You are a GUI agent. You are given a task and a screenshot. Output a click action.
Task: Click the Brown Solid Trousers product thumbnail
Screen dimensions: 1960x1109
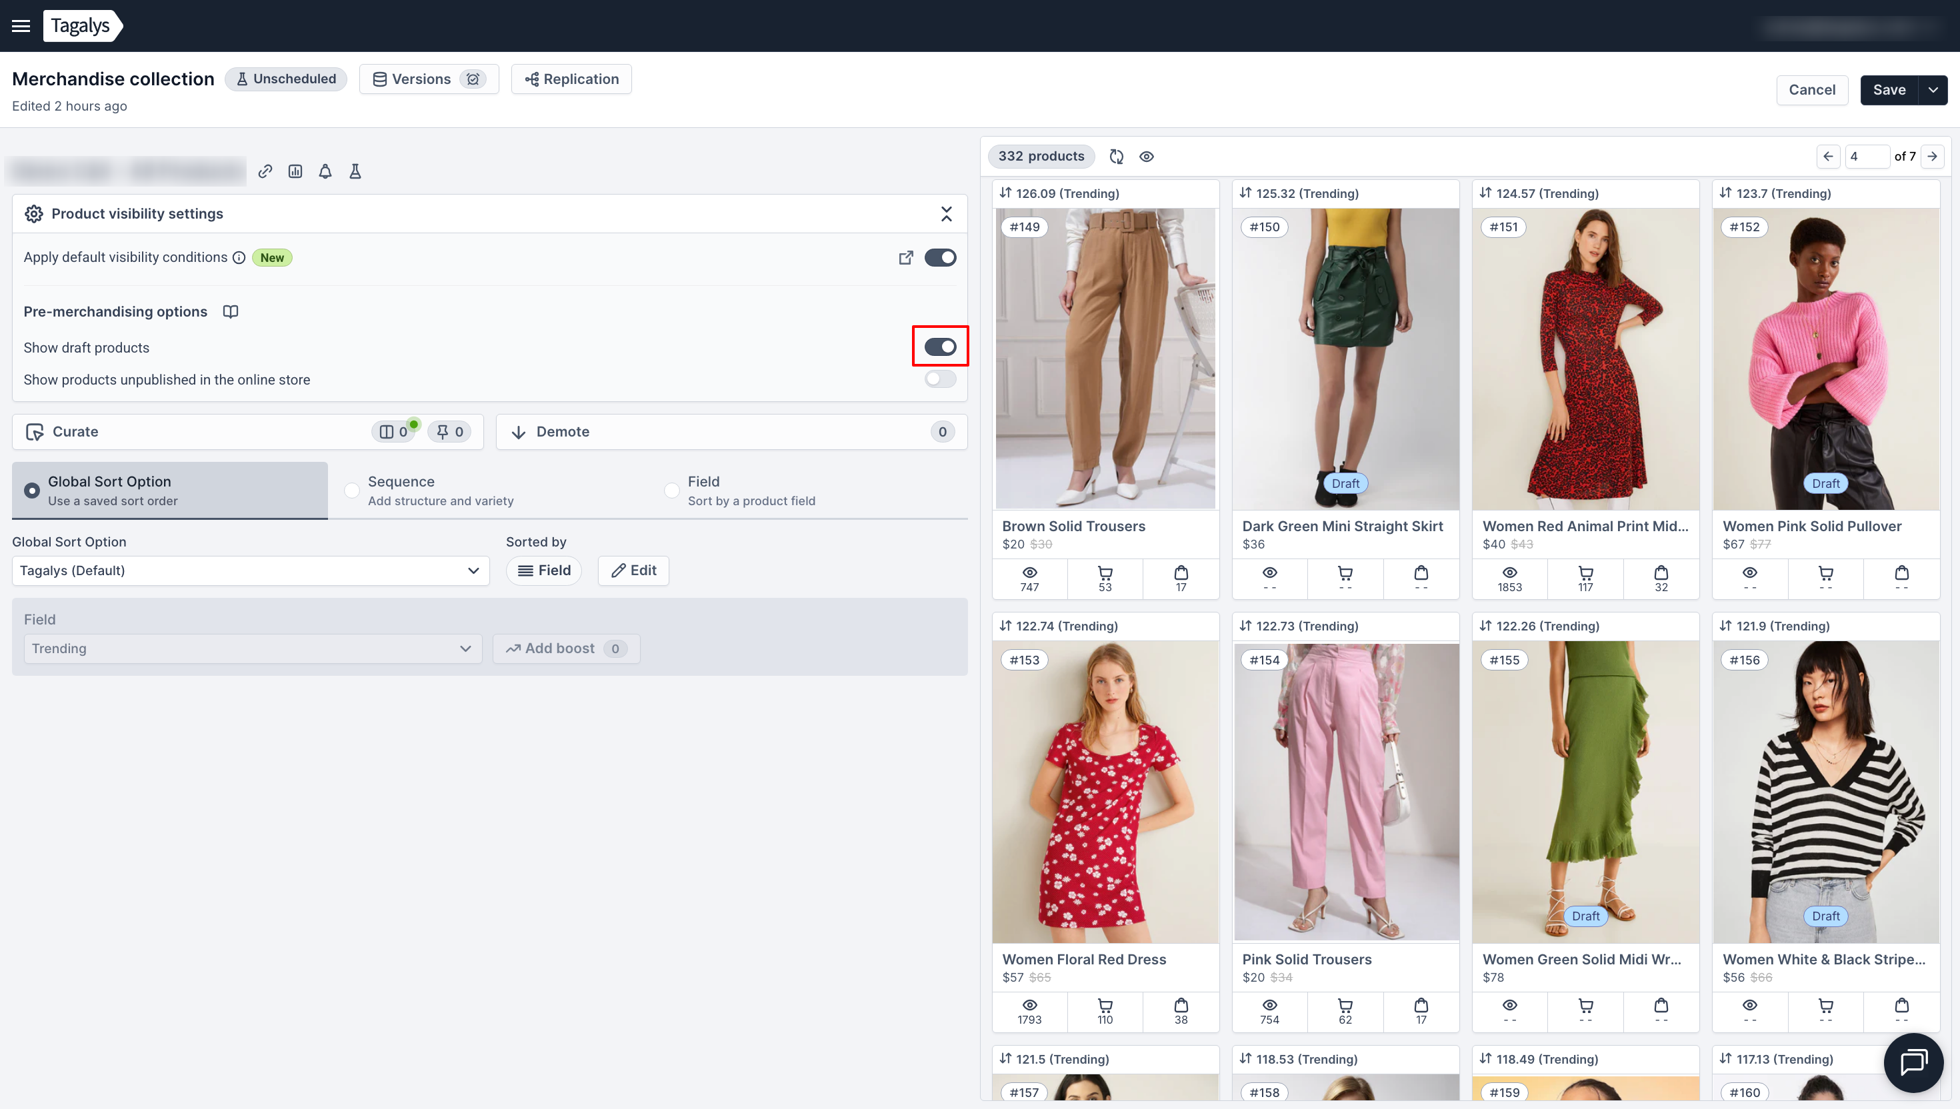coord(1105,358)
